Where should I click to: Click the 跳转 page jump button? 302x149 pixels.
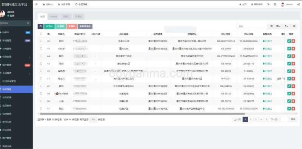(293, 120)
